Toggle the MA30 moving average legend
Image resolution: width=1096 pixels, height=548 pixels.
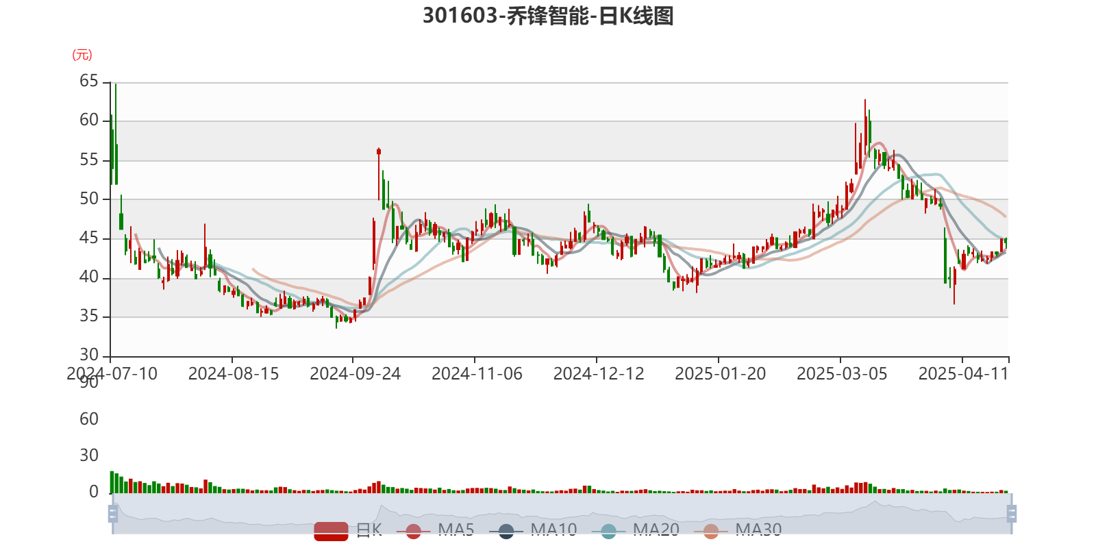point(738,530)
